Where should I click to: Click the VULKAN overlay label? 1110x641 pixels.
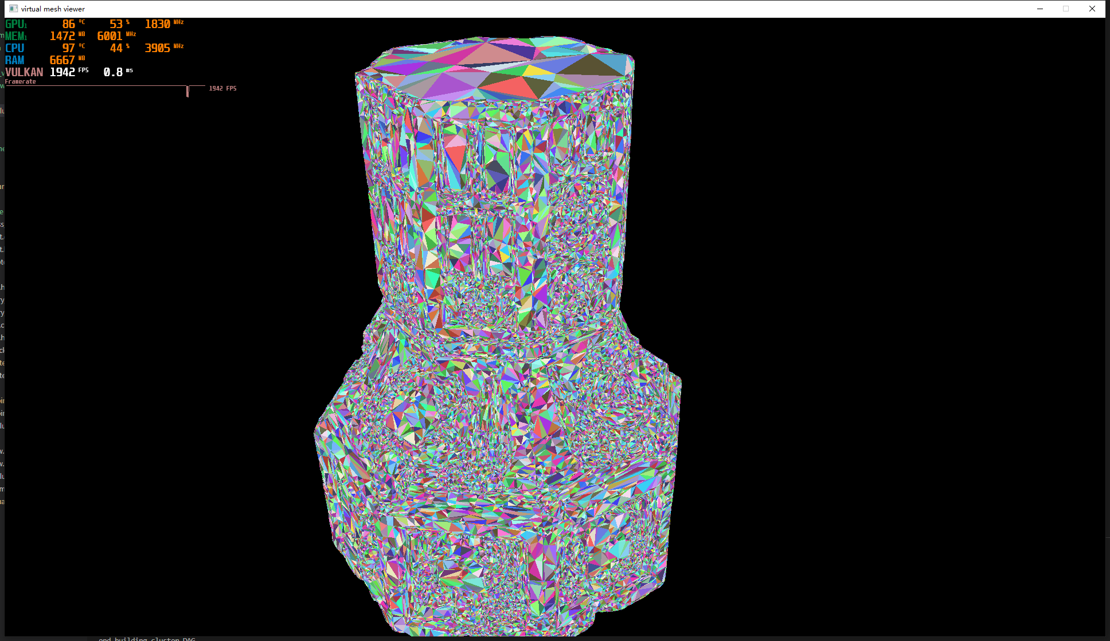24,72
